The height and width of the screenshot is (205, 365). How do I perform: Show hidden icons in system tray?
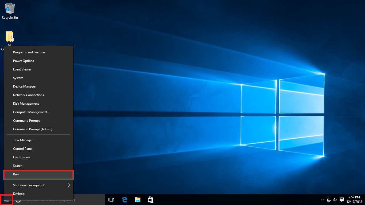click(323, 200)
